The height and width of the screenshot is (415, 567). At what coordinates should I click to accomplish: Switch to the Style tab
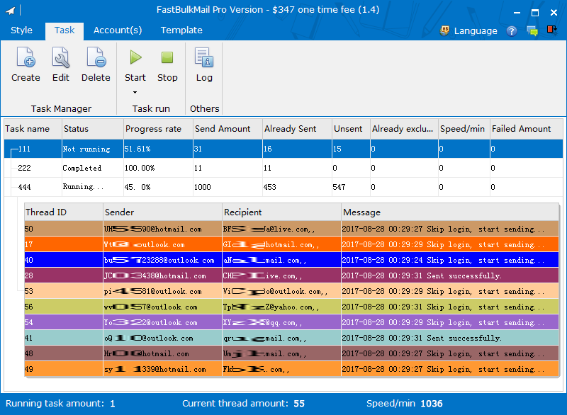22,30
